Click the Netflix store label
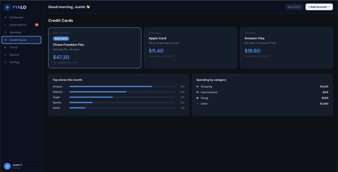The height and width of the screenshot is (172, 338). (57, 108)
